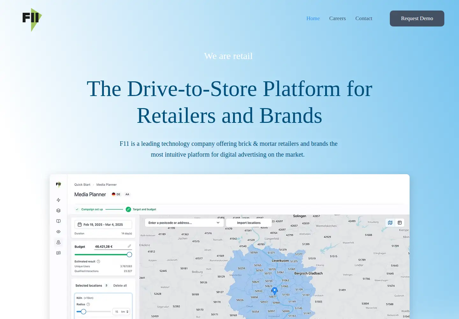Click Delete all selected locations
Image resolution: width=459 pixels, height=319 pixels.
(120, 286)
